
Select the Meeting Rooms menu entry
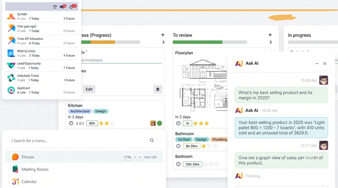tap(84, 169)
